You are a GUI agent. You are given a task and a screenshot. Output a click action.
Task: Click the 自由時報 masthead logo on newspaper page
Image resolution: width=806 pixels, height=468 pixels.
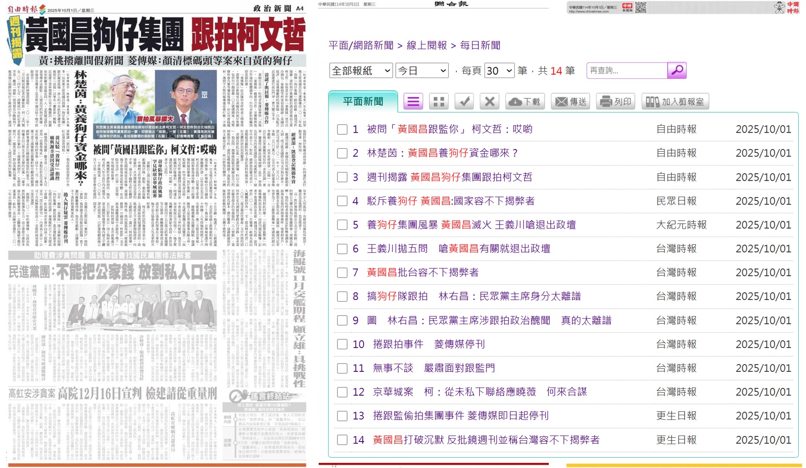[x=26, y=9]
